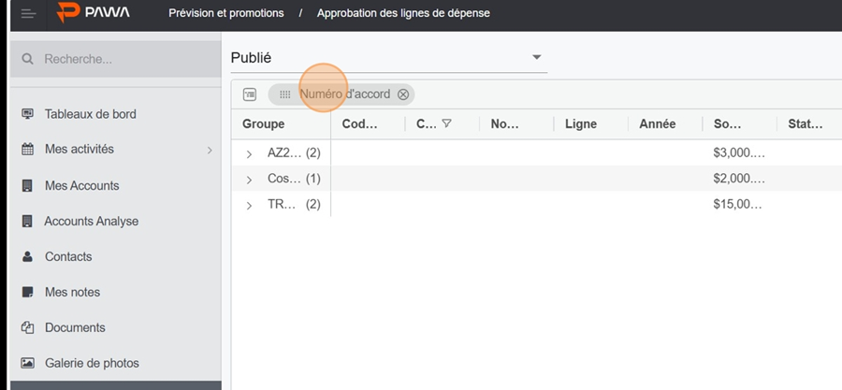This screenshot has width=842, height=390.
Task: Click the Contacts person icon
Action: (x=27, y=256)
